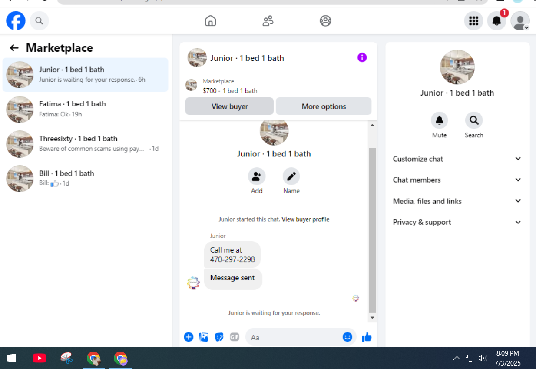This screenshot has height=369, width=536.
Task: Open account profile avatar menu
Action: (x=520, y=21)
